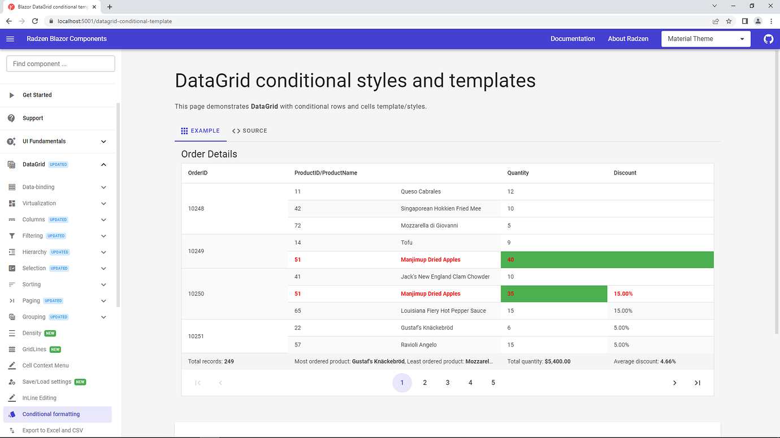The image size is (780, 438).
Task: Click the Density sidebar icon
Action: click(x=12, y=333)
